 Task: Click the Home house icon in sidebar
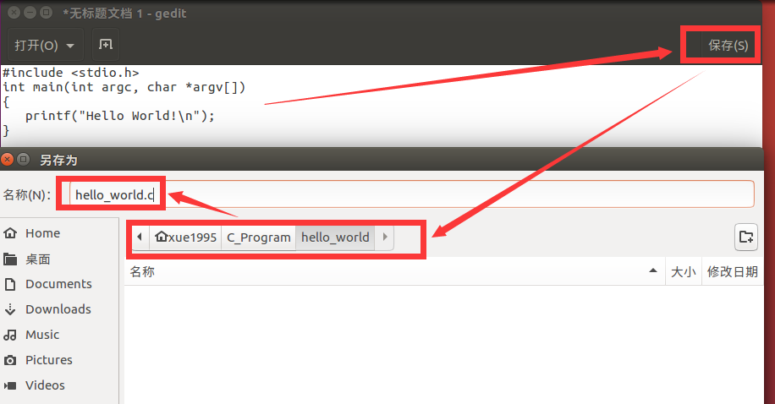coord(10,232)
